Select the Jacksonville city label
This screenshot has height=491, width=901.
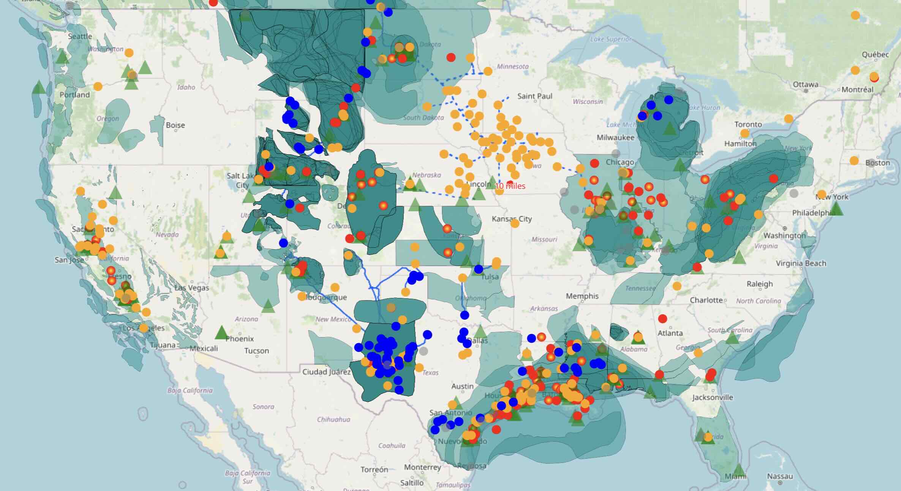pyautogui.click(x=713, y=398)
